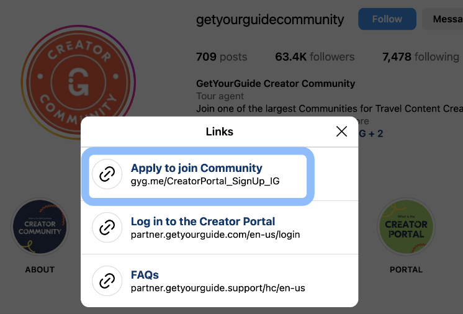Click the partner.getyourguide.com/en-us/login URL

coord(215,235)
